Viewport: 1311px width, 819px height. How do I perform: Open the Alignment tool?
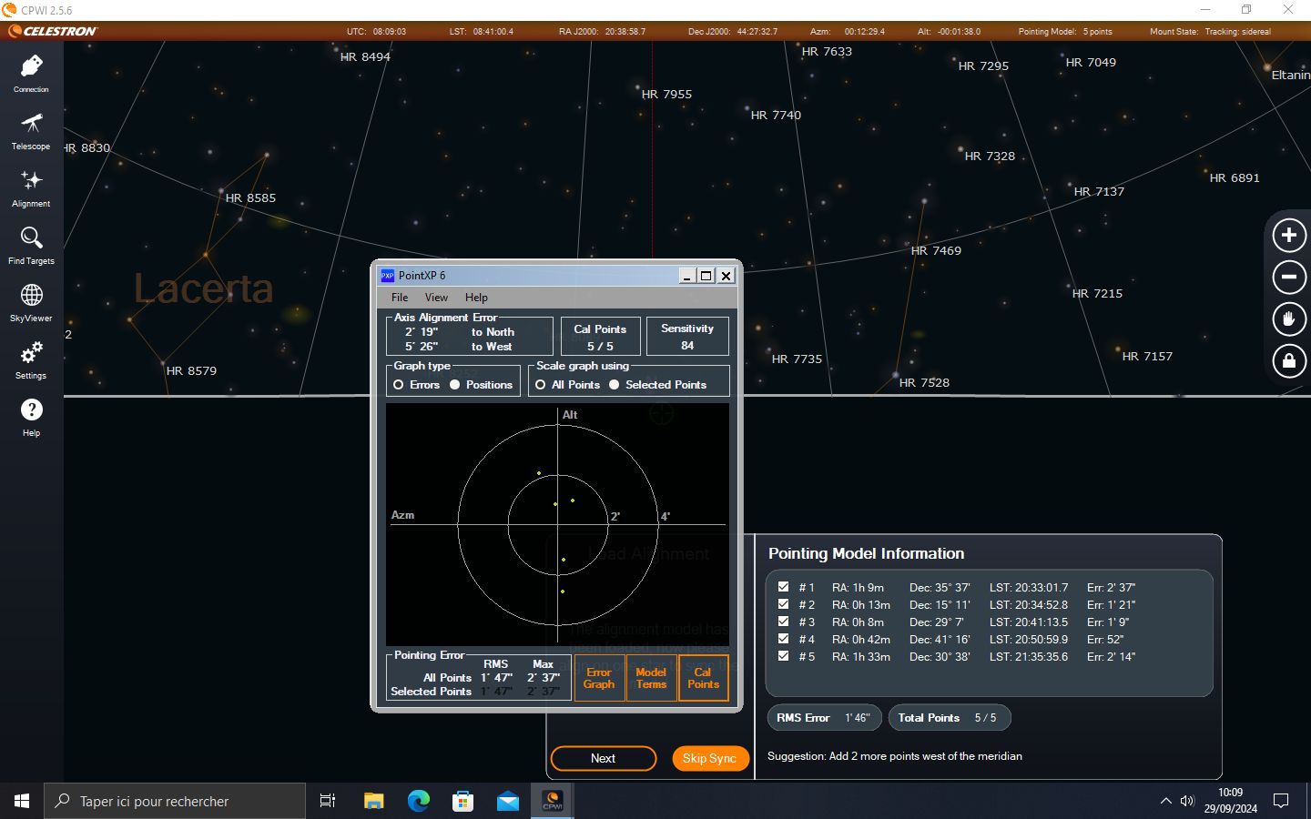(x=31, y=187)
